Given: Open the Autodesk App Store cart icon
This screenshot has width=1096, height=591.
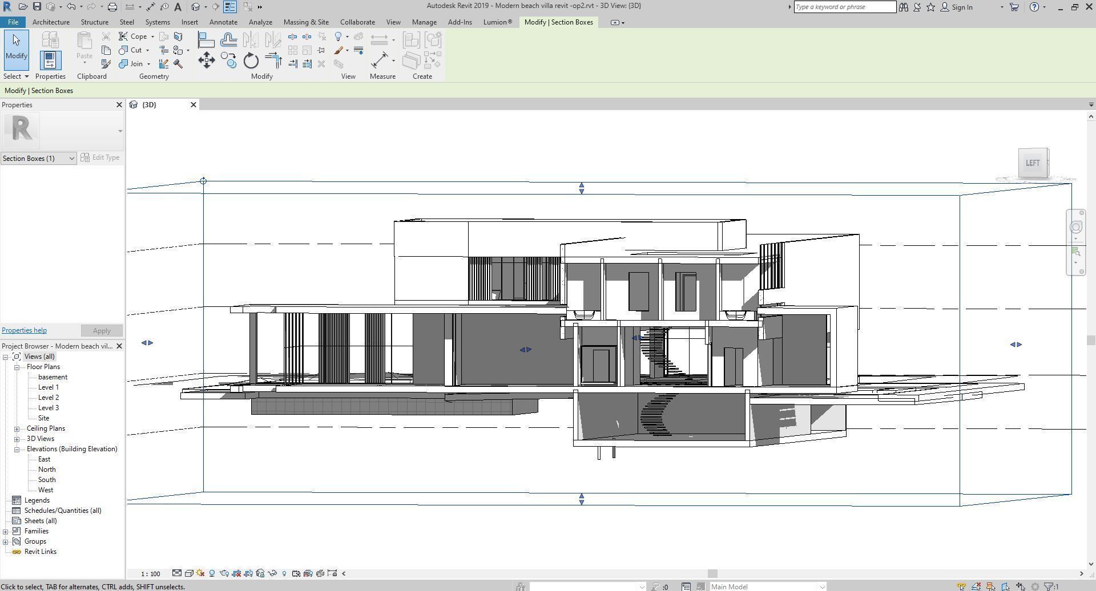Looking at the screenshot, I should (x=1014, y=7).
